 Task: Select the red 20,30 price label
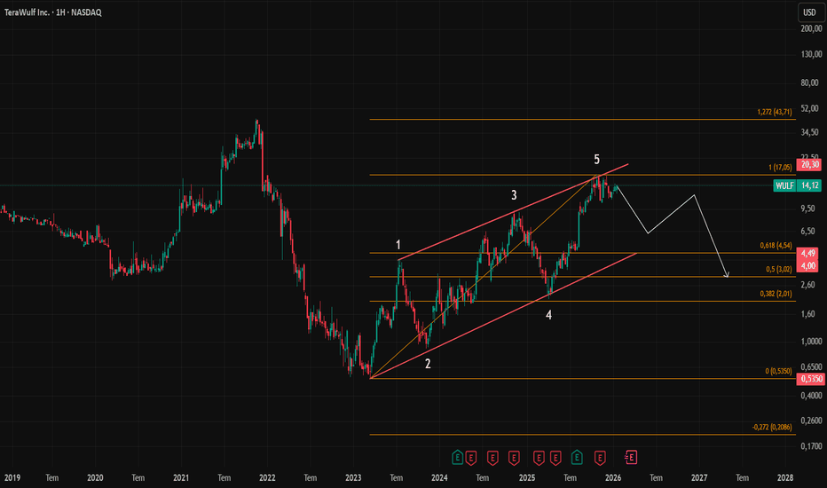(808, 165)
